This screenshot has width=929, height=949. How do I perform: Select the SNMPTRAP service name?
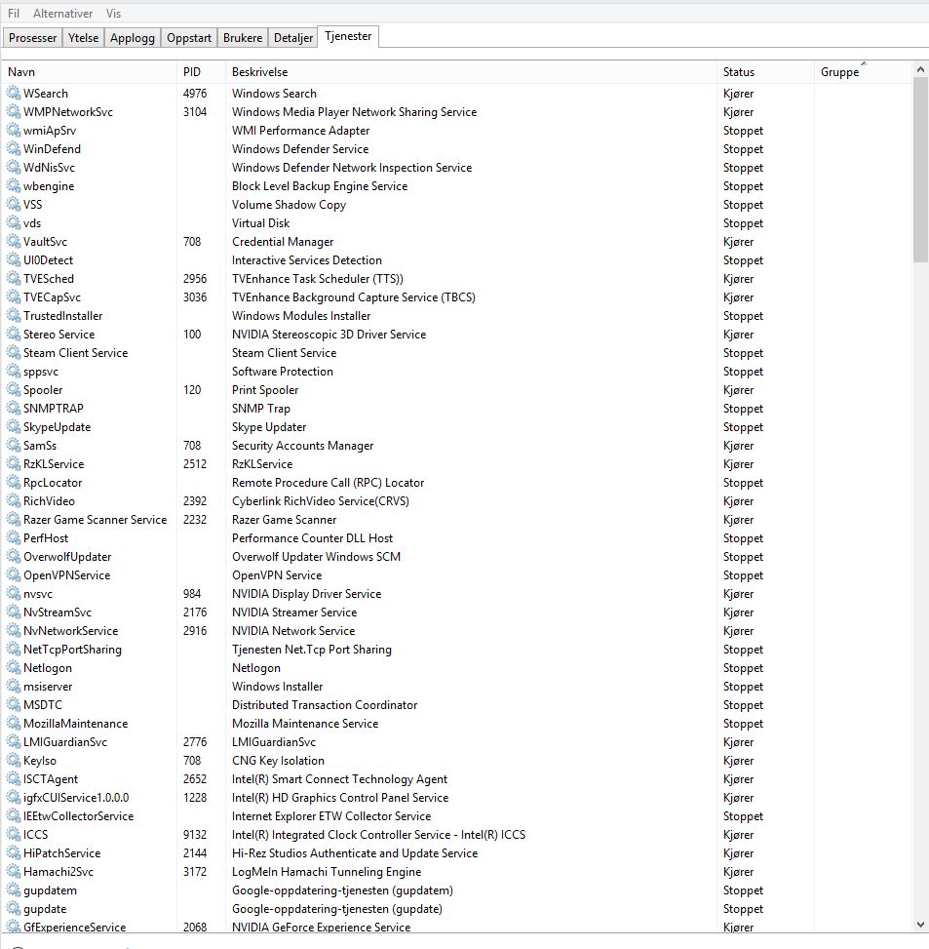54,408
